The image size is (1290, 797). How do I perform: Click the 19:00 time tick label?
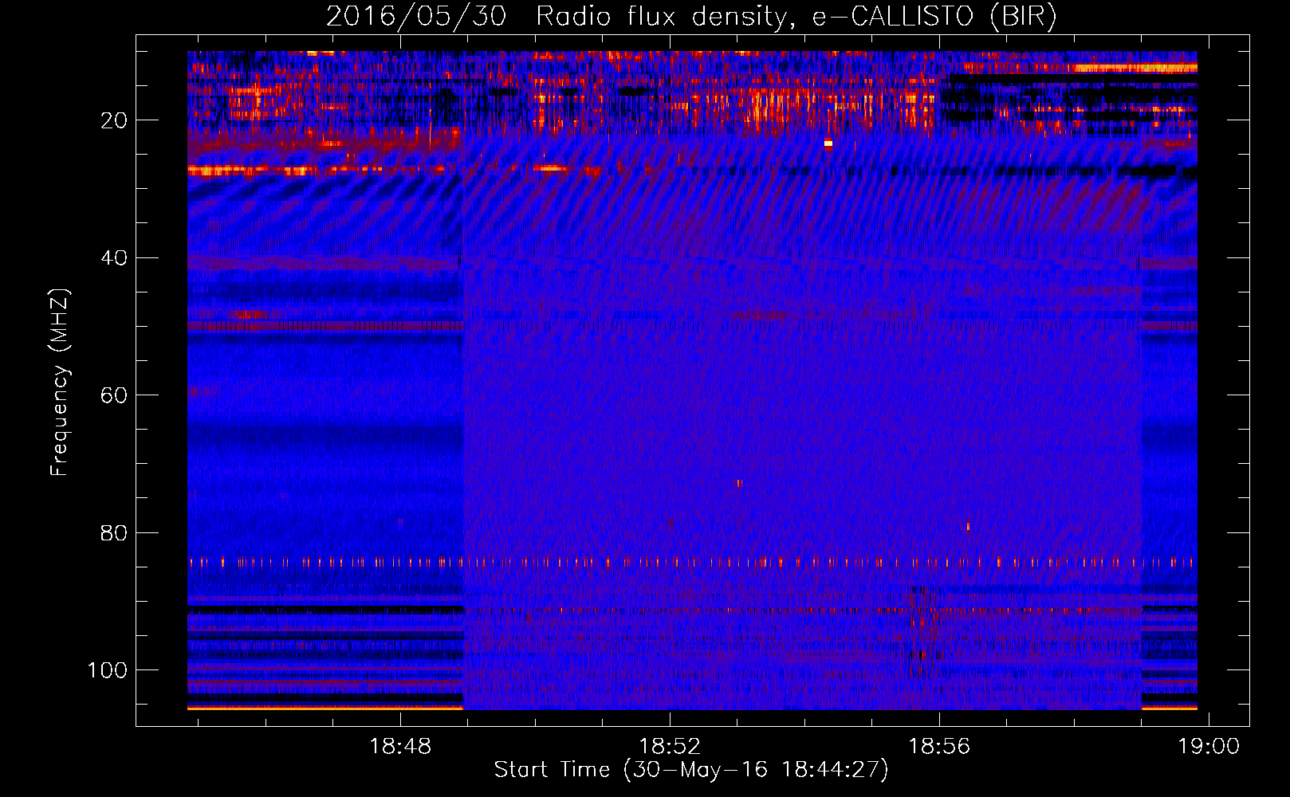click(x=1209, y=747)
